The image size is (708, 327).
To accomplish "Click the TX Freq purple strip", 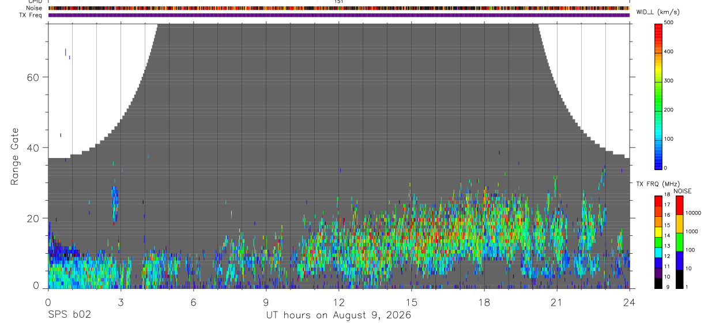I will [x=339, y=15].
